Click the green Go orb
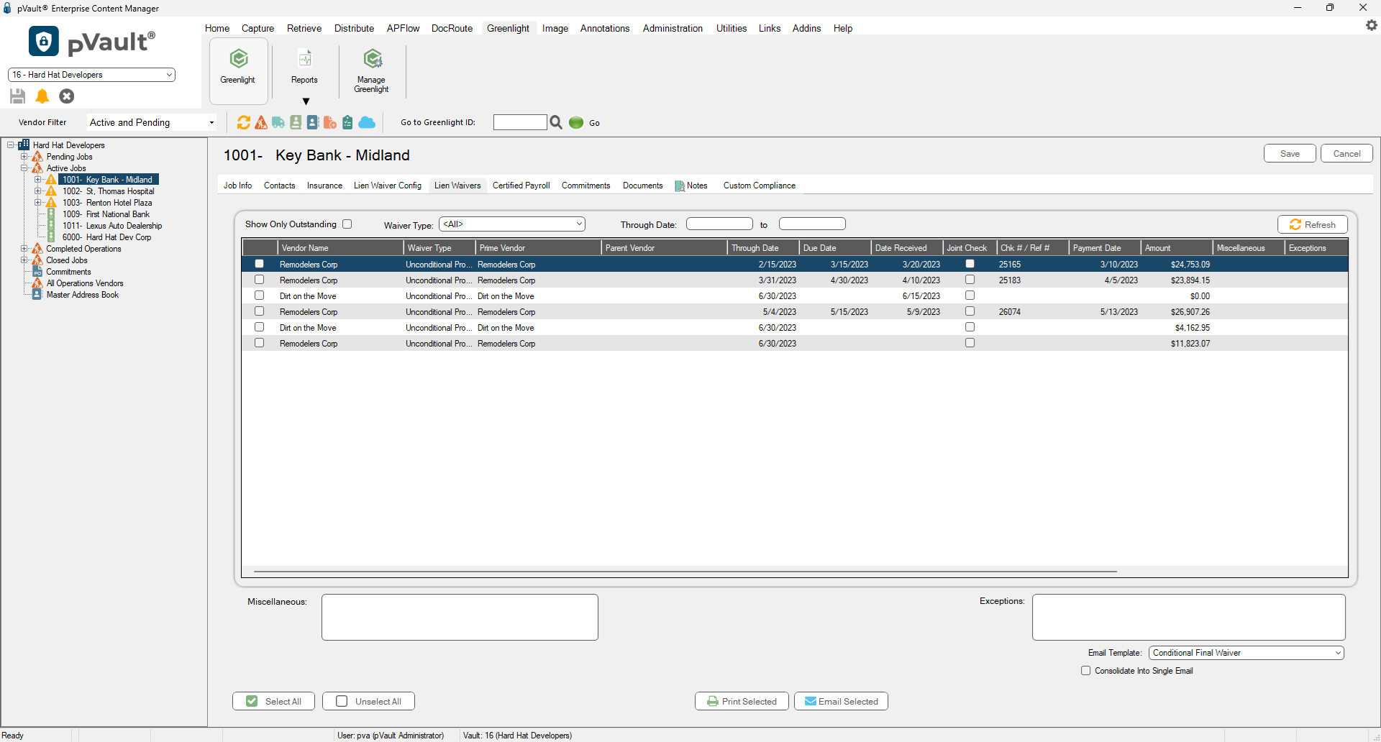The height and width of the screenshot is (742, 1381). pos(576,122)
